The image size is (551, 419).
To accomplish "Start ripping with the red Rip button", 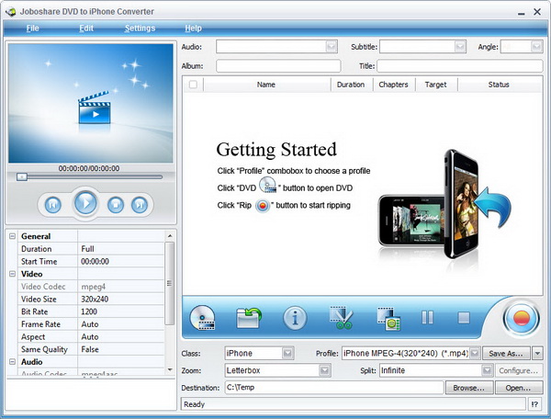I will tap(521, 319).
